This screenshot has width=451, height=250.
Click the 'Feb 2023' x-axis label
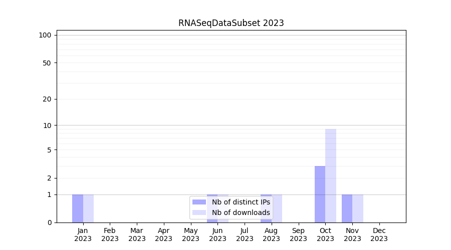[110, 234]
